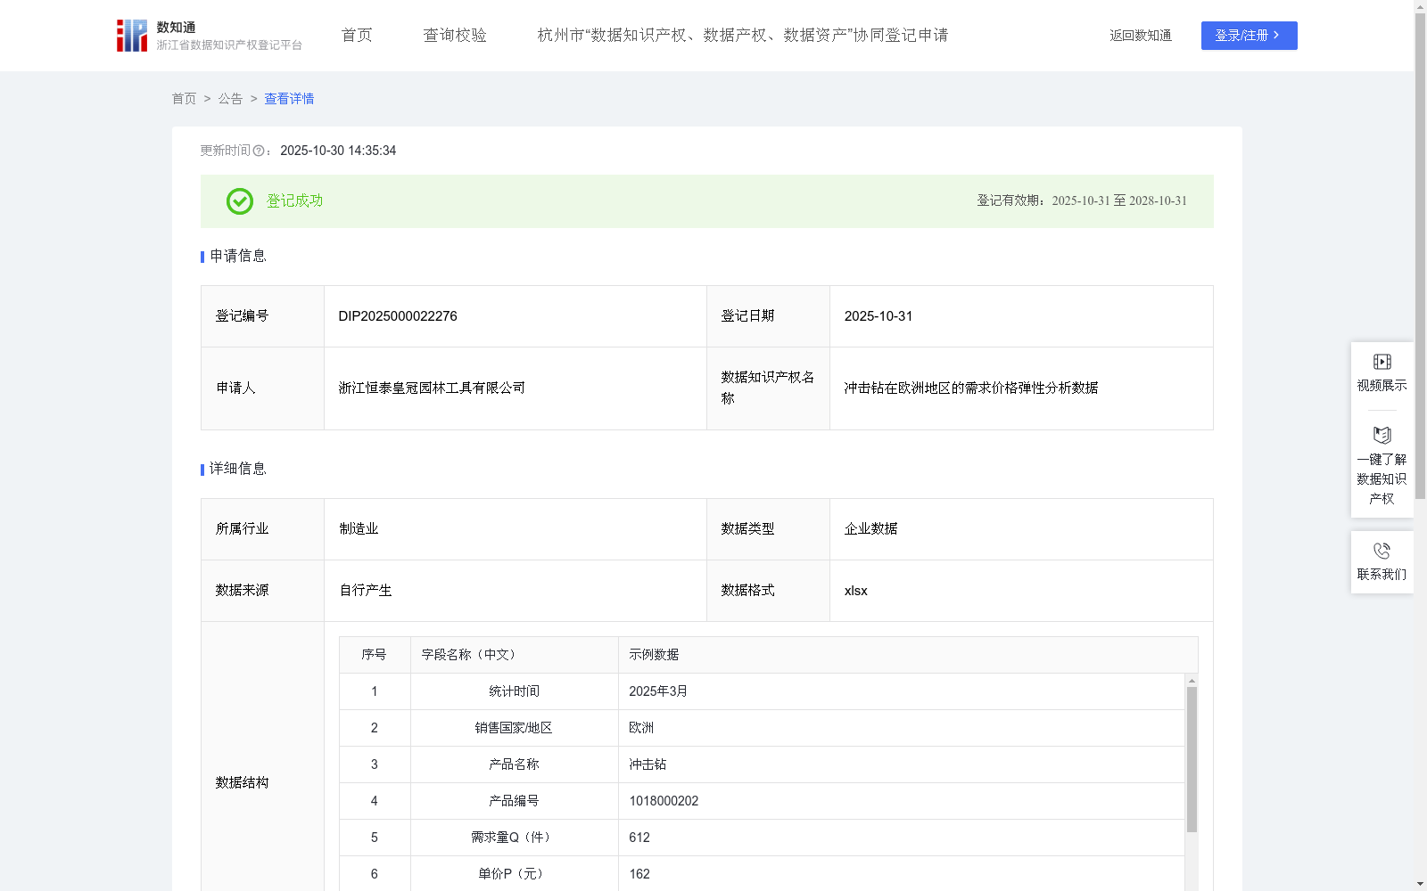Click the help icon beside 更新时间
The image size is (1427, 891).
(x=259, y=151)
